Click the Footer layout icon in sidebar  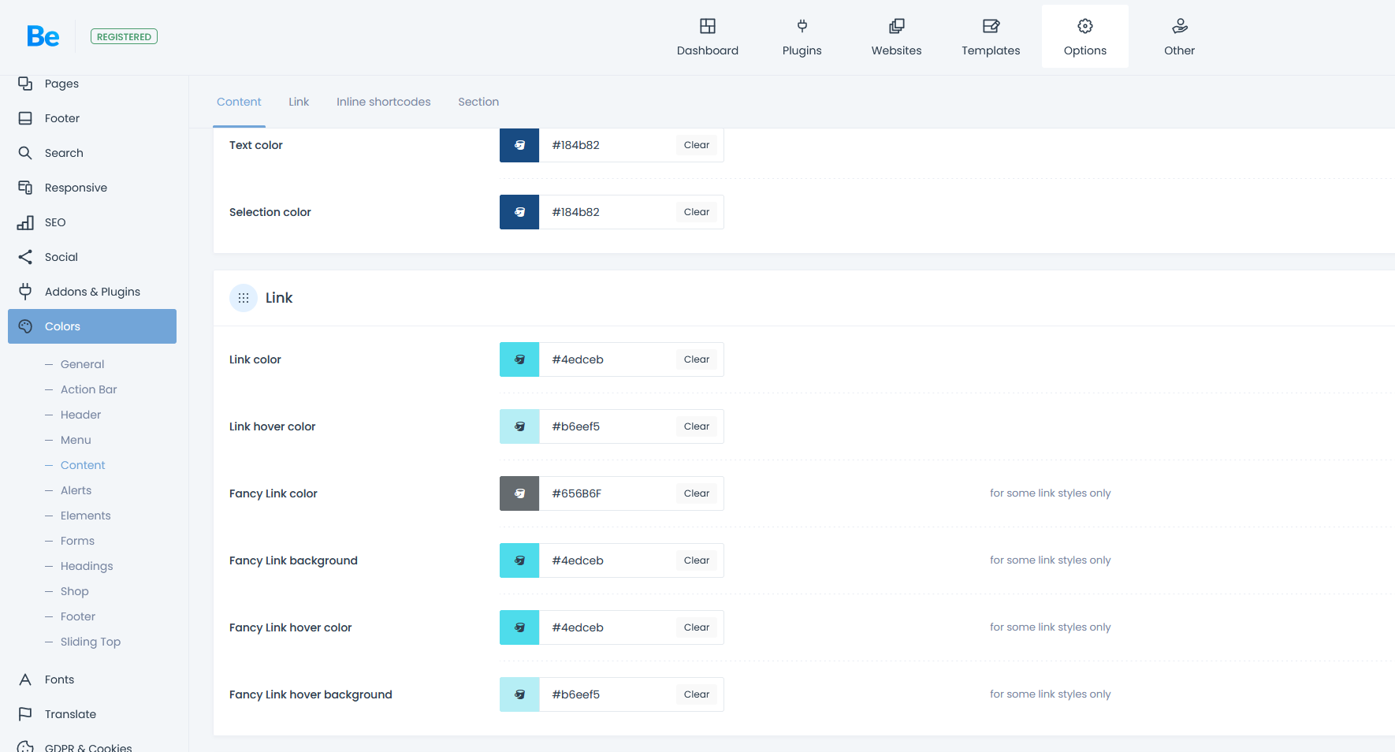tap(25, 118)
